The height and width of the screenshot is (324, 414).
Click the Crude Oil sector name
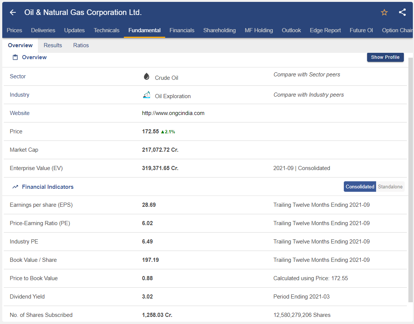166,78
